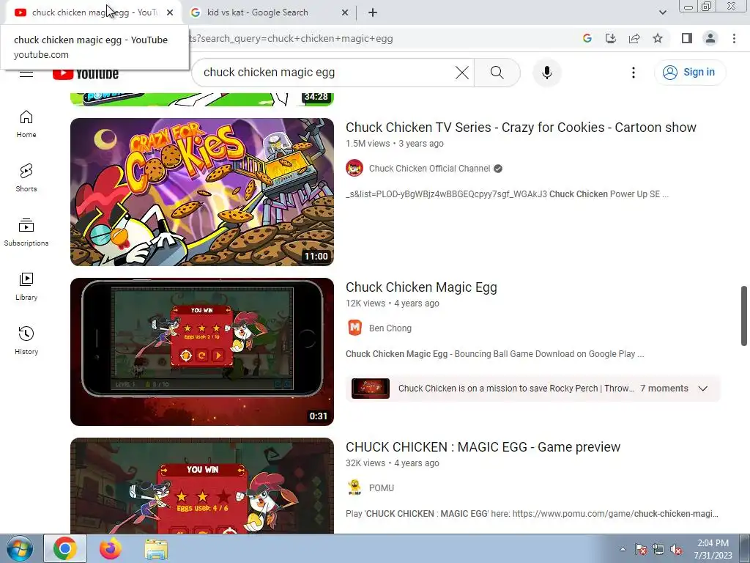750x563 pixels.
Task: Open Chuck Chicken Magic Egg title link
Action: pos(421,287)
